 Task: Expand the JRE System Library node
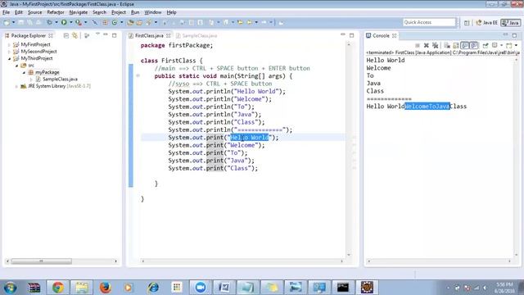click(16, 86)
